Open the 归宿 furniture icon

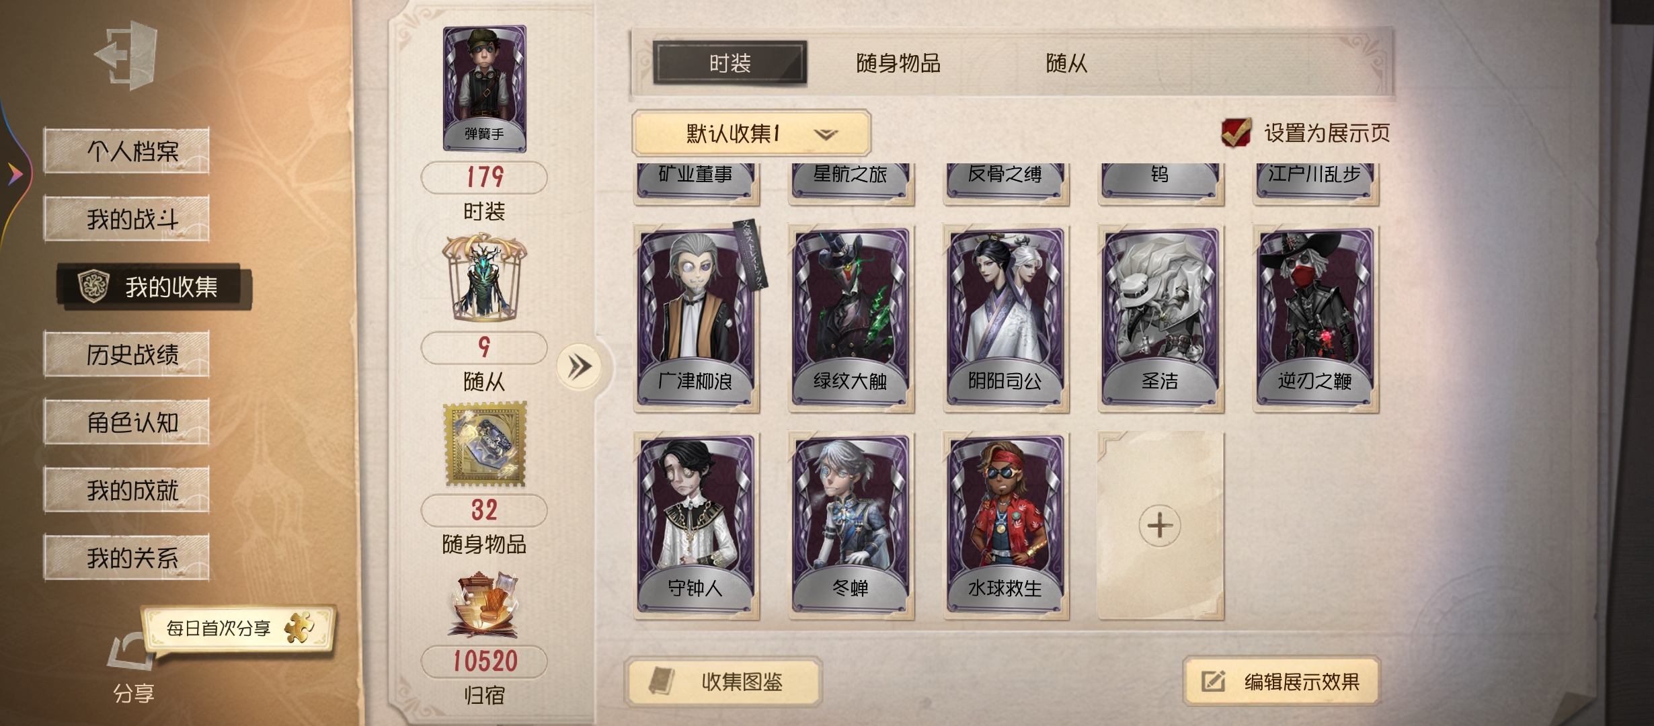[x=484, y=604]
